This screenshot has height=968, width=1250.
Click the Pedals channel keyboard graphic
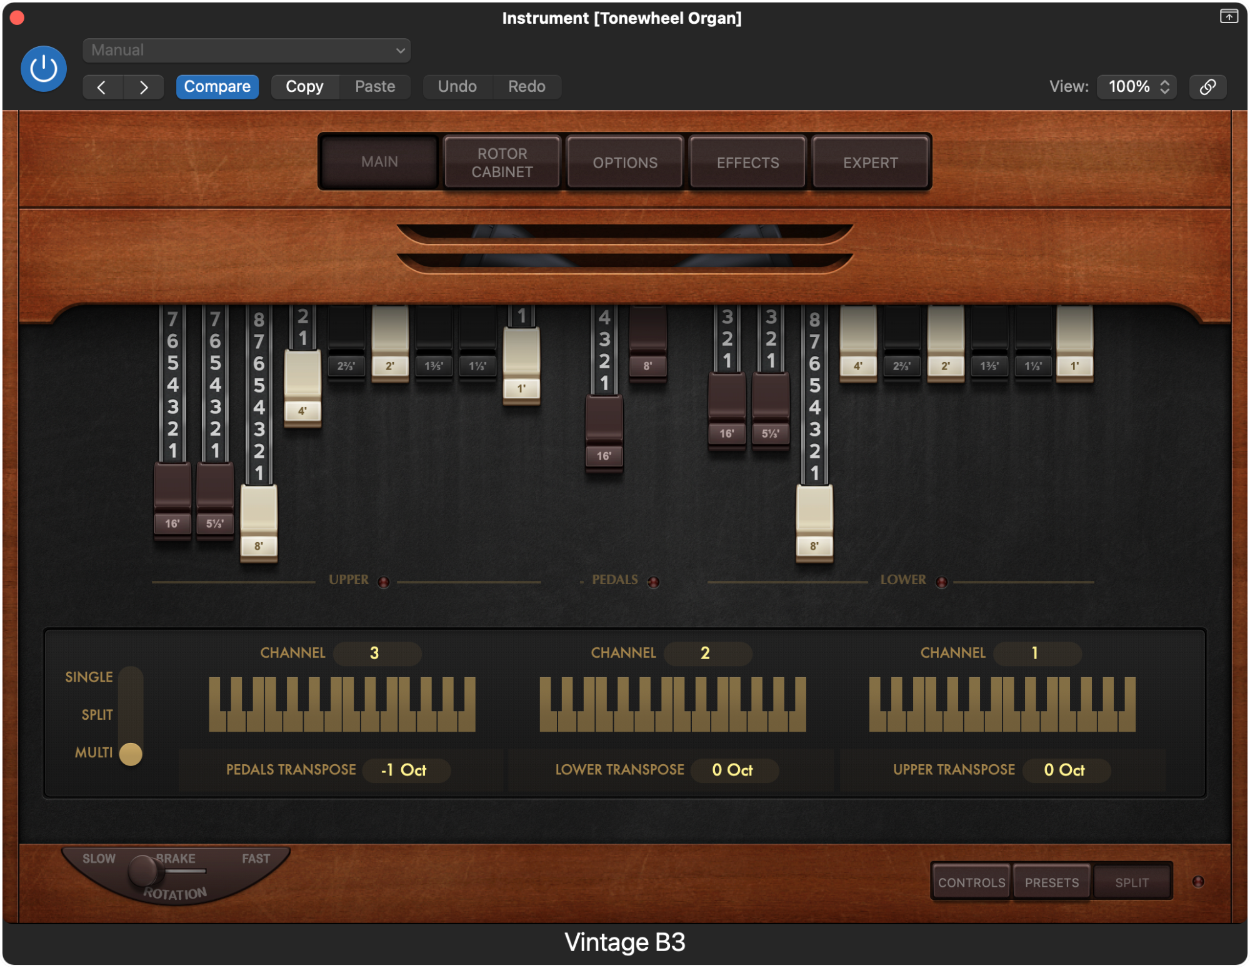point(342,704)
